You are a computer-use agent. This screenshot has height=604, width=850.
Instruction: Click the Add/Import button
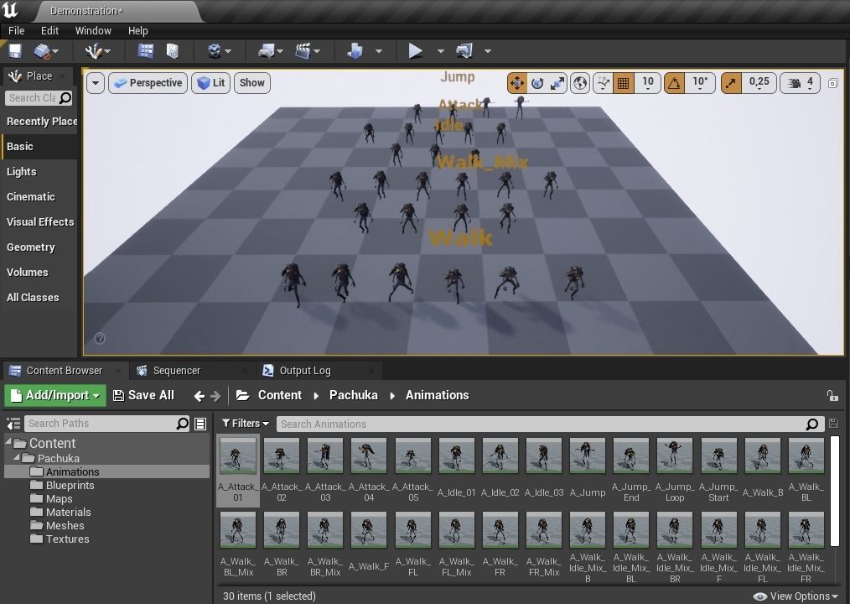54,396
